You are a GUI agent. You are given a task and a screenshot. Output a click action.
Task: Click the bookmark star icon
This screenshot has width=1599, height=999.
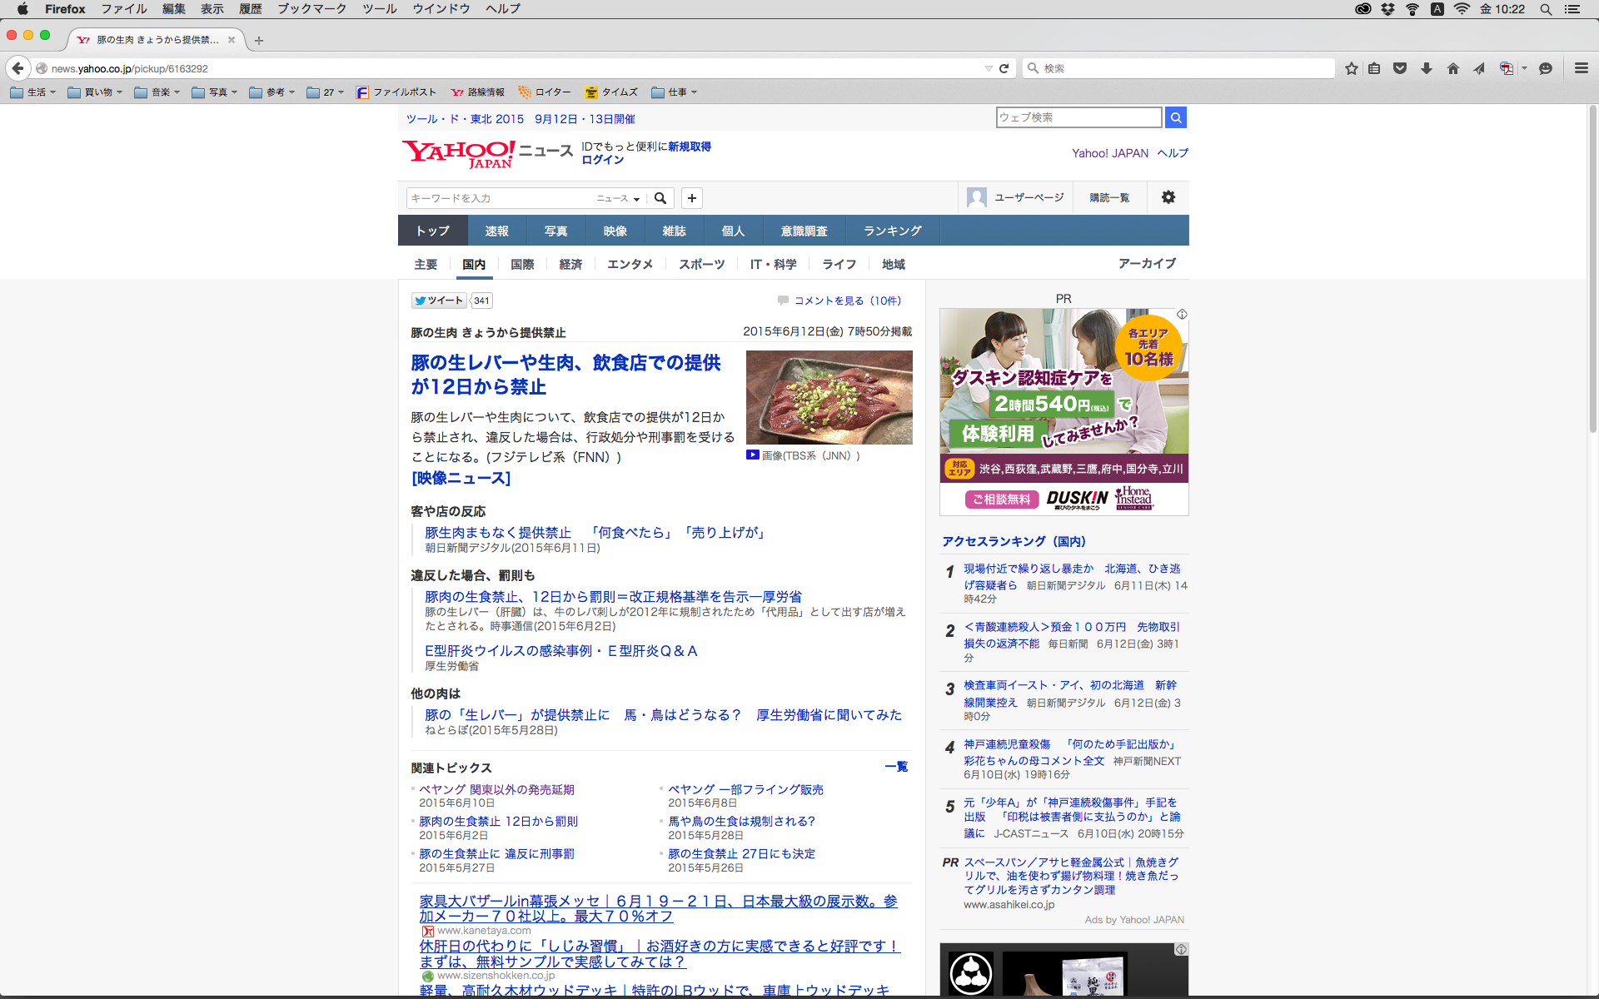pyautogui.click(x=1351, y=68)
